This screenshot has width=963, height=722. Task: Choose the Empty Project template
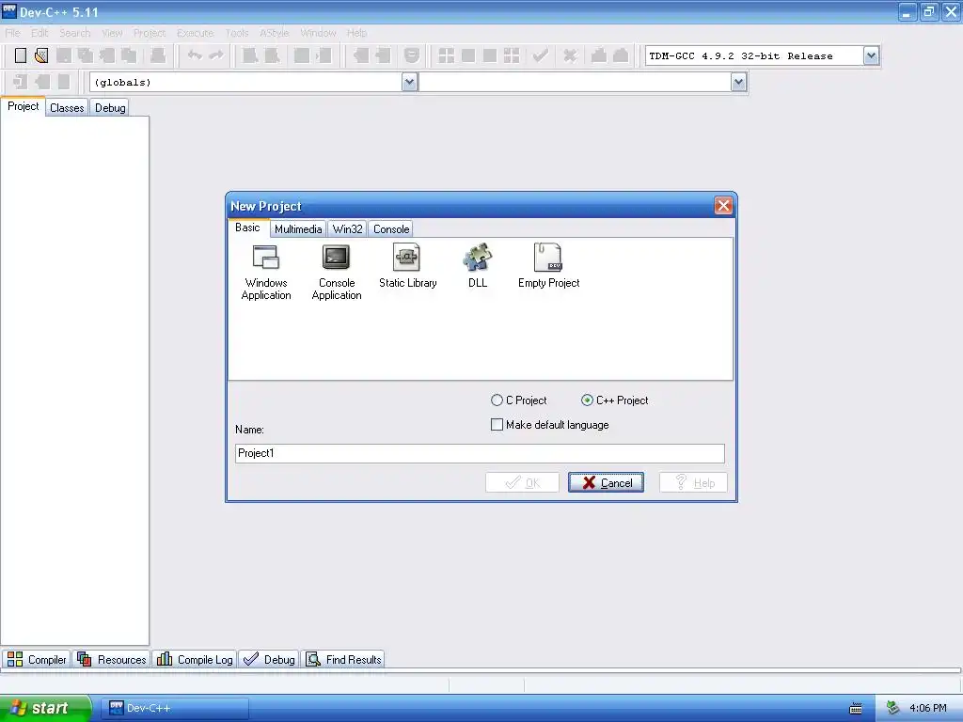(548, 266)
